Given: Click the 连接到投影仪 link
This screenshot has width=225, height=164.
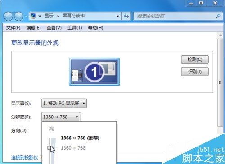Looking at the screenshot, I should [x=24, y=158].
